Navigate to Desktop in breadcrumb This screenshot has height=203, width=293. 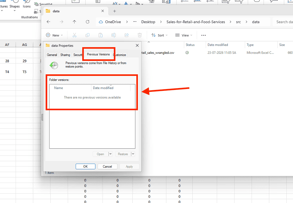point(148,22)
